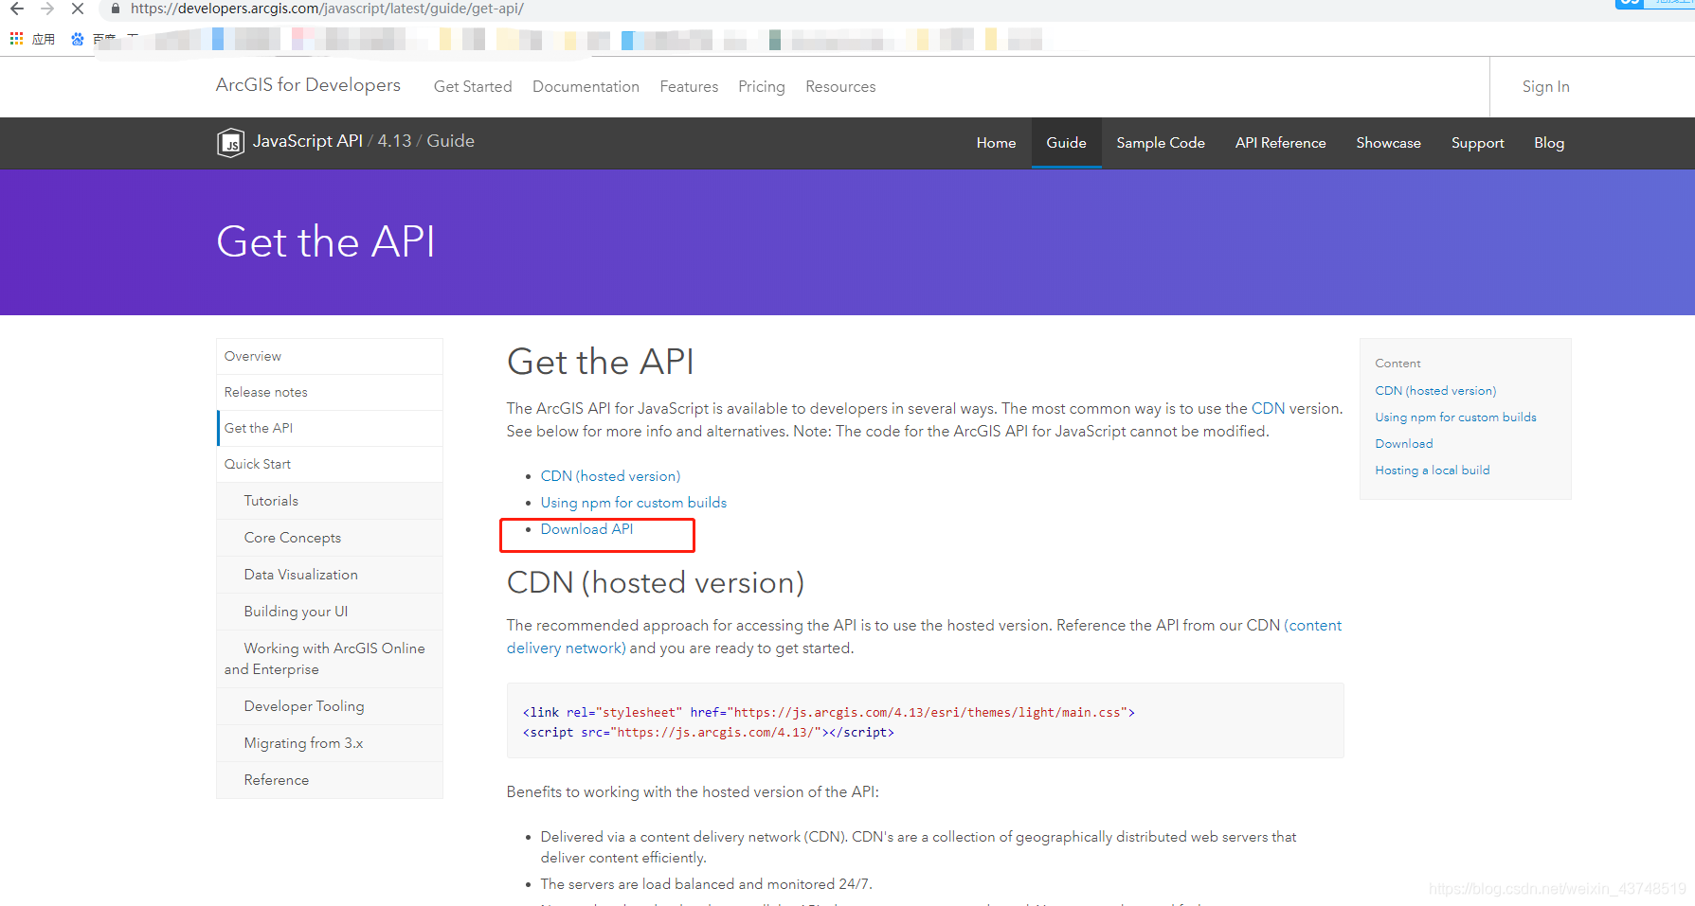Click the Download API link
The height and width of the screenshot is (906, 1695).
(x=586, y=529)
